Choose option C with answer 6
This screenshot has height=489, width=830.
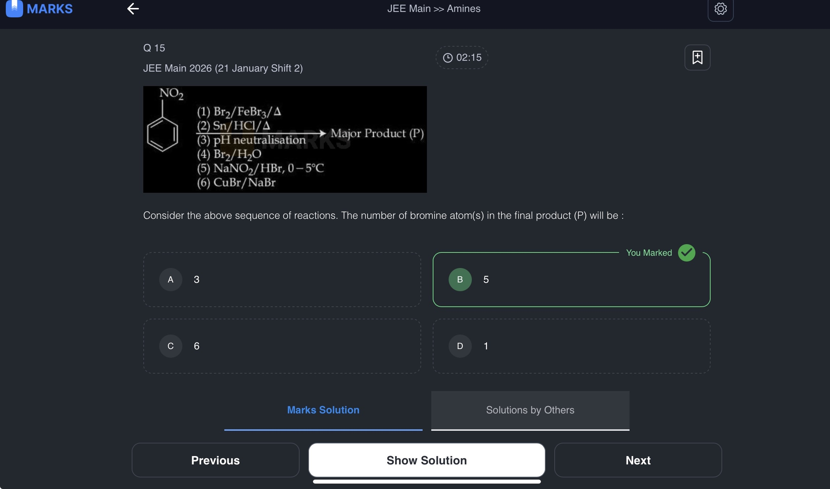pos(282,346)
